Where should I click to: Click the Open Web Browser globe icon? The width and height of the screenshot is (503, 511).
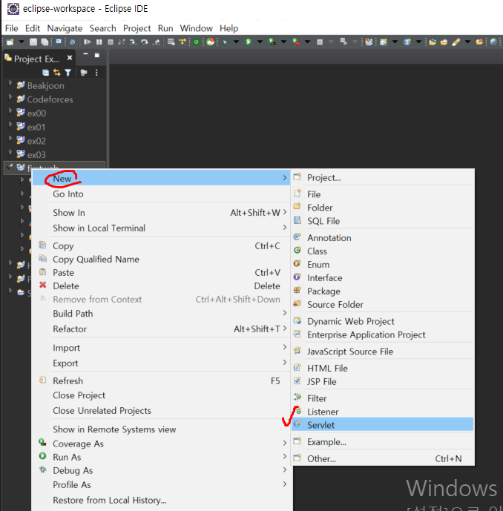tap(493, 42)
